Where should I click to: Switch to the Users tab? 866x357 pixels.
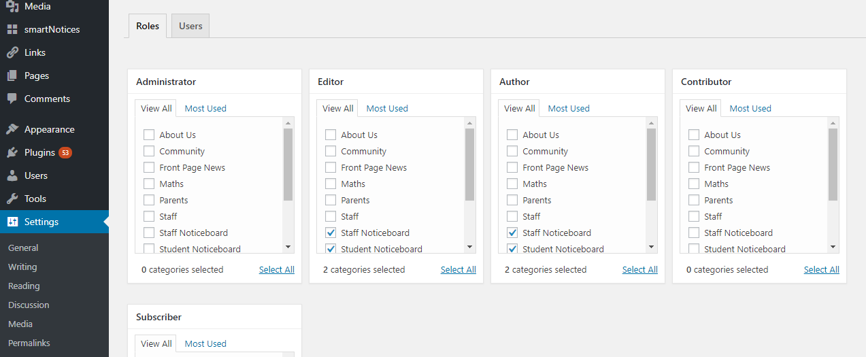tap(190, 27)
